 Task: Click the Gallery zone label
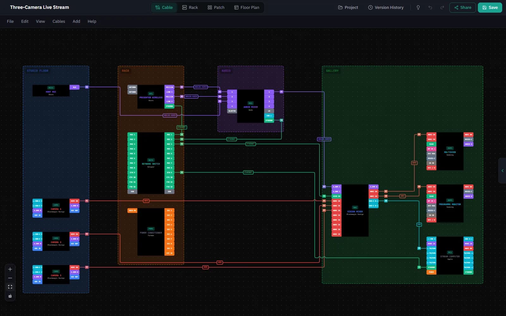pyautogui.click(x=332, y=71)
